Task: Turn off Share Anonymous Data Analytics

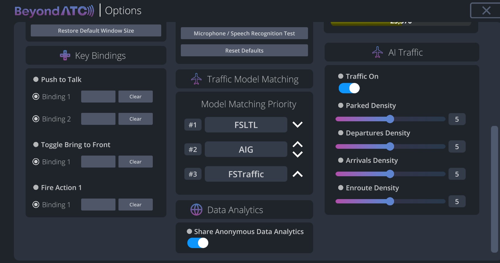Action: click(x=198, y=243)
